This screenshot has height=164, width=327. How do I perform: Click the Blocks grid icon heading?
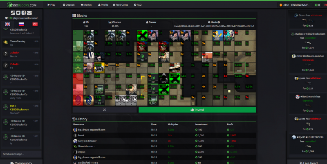74,16
